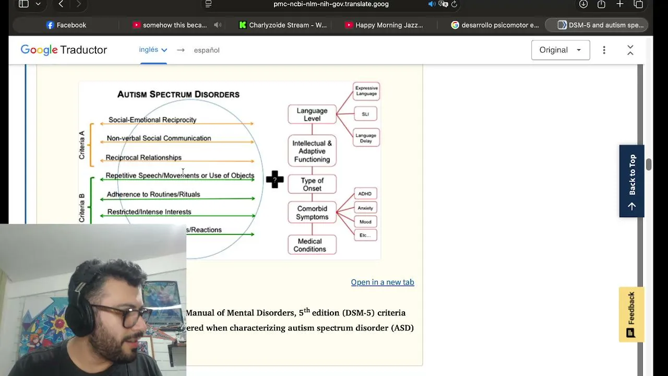Click the 'Type of Onset' box
The height and width of the screenshot is (376, 668).
point(312,184)
